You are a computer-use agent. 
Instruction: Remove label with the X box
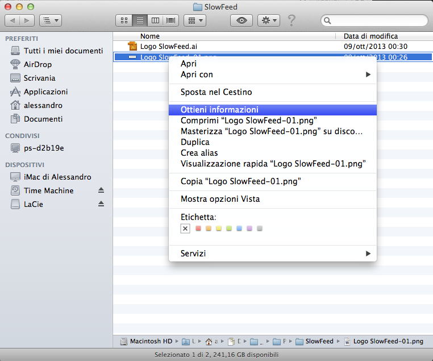coord(185,229)
